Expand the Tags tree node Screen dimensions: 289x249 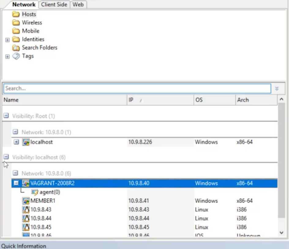[x=8, y=57]
